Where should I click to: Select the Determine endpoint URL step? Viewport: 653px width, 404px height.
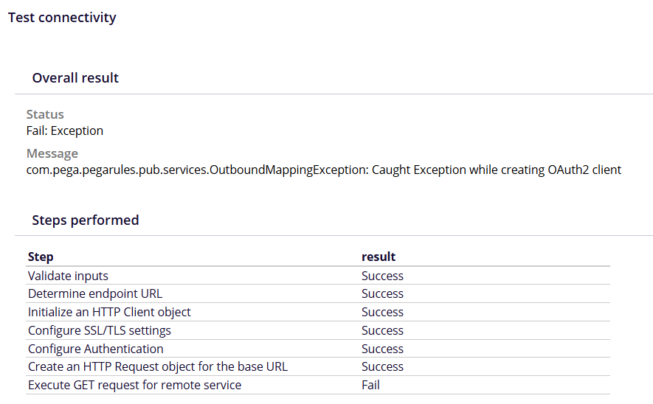tap(95, 294)
